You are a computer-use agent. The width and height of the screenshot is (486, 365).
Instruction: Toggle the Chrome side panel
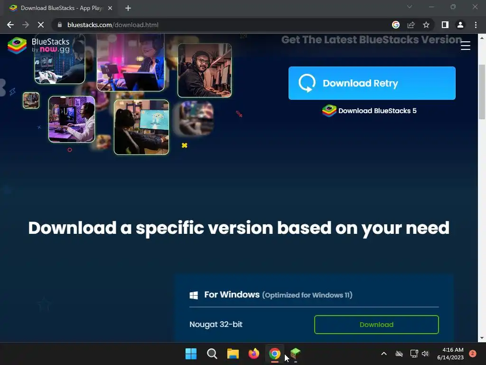(x=445, y=25)
